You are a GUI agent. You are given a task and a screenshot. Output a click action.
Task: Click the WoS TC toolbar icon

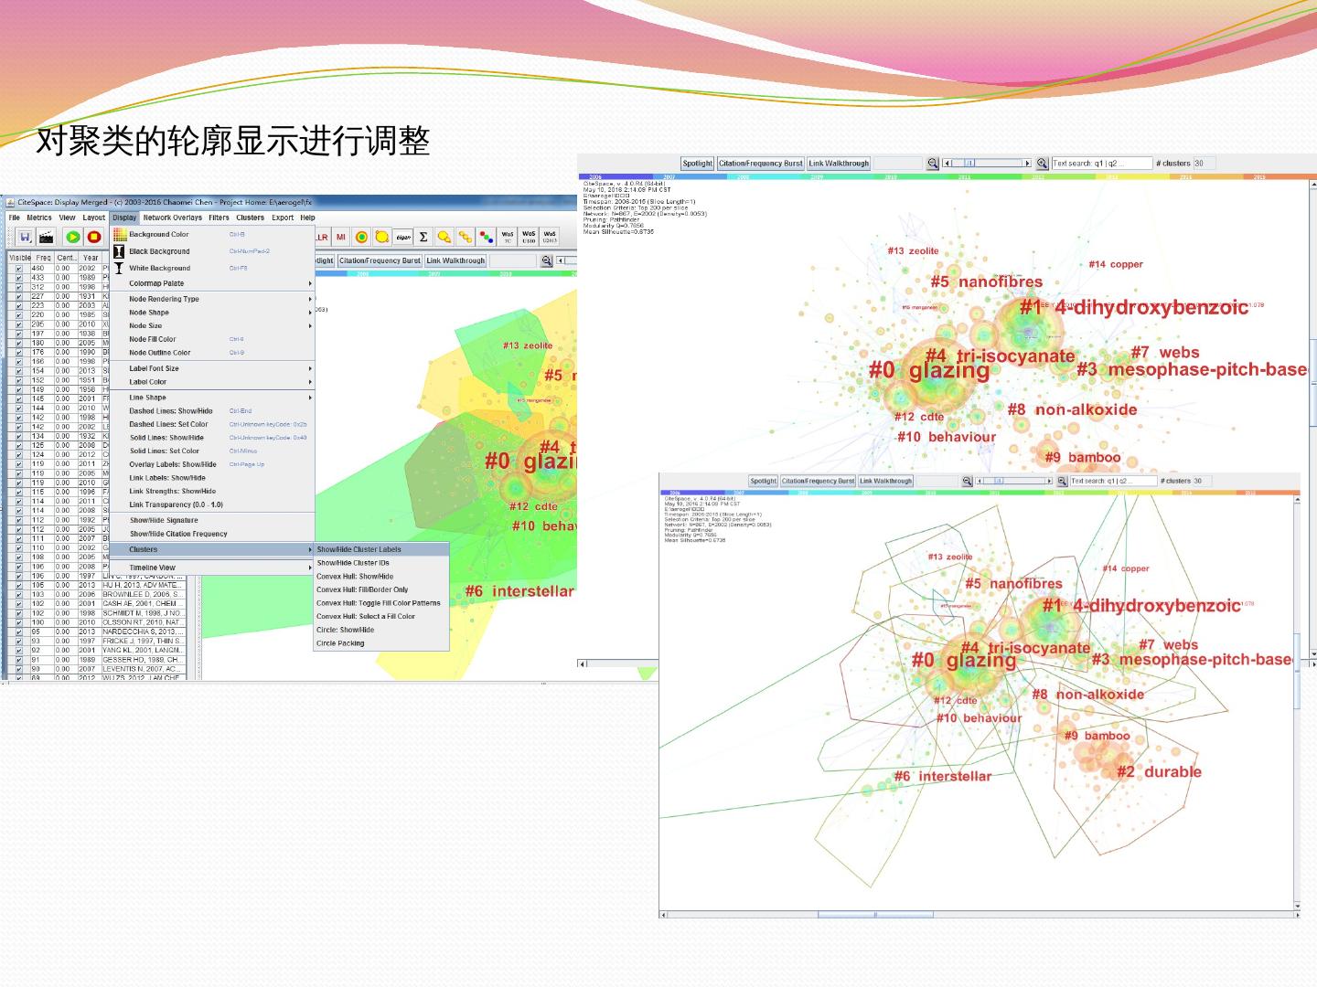[x=508, y=237]
